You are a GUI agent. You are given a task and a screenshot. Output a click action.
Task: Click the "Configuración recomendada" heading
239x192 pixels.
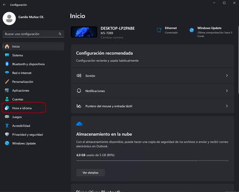point(105,53)
